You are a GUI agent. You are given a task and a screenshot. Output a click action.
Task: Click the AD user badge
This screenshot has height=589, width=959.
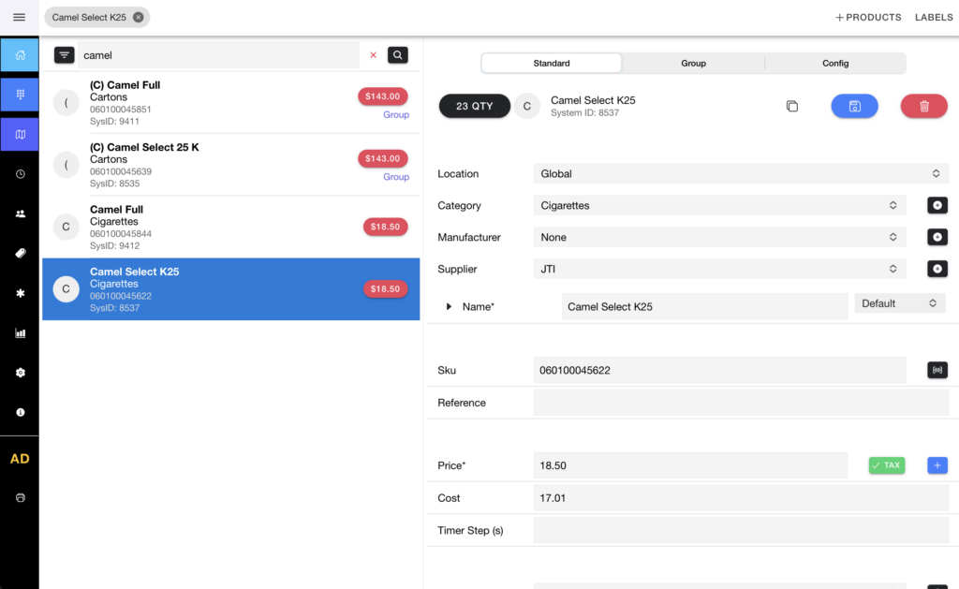(x=20, y=459)
